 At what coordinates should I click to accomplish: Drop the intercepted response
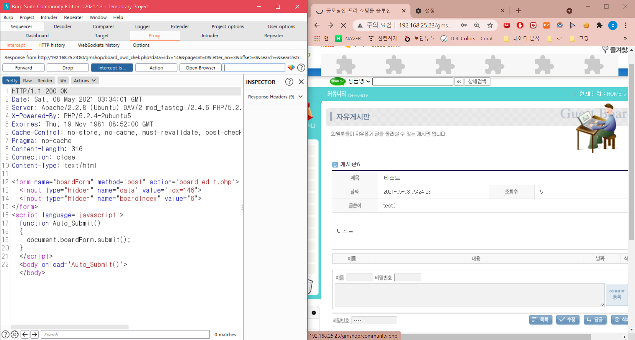pyautogui.click(x=68, y=68)
